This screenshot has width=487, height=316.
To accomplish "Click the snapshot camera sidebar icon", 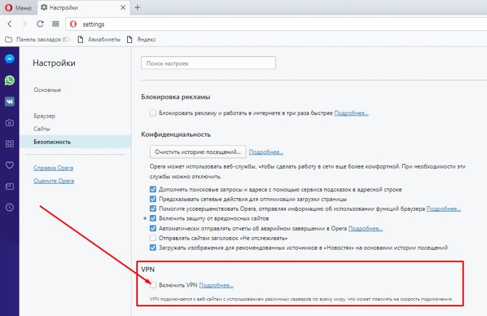I will [x=10, y=123].
